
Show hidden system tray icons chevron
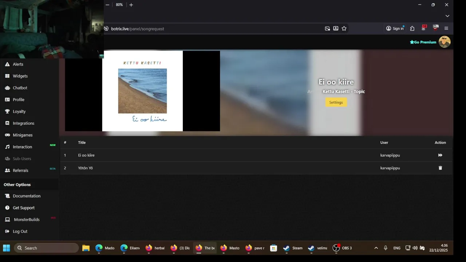pyautogui.click(x=376, y=248)
